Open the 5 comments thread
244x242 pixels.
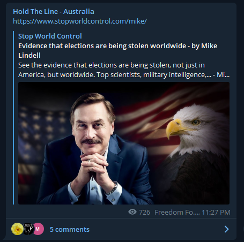70,229
